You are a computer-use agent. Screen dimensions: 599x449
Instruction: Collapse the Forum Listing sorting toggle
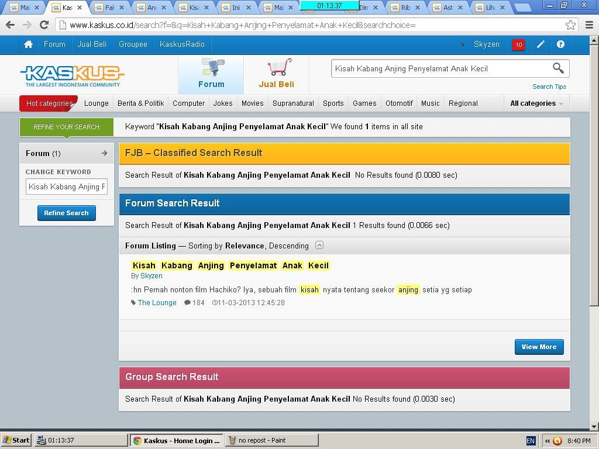pos(319,245)
